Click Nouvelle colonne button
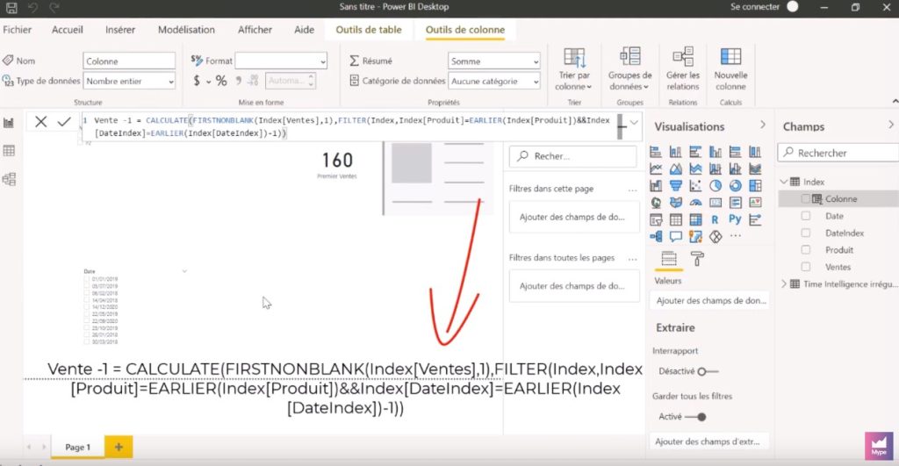Screen dimensions: 899x466 pos(730,69)
